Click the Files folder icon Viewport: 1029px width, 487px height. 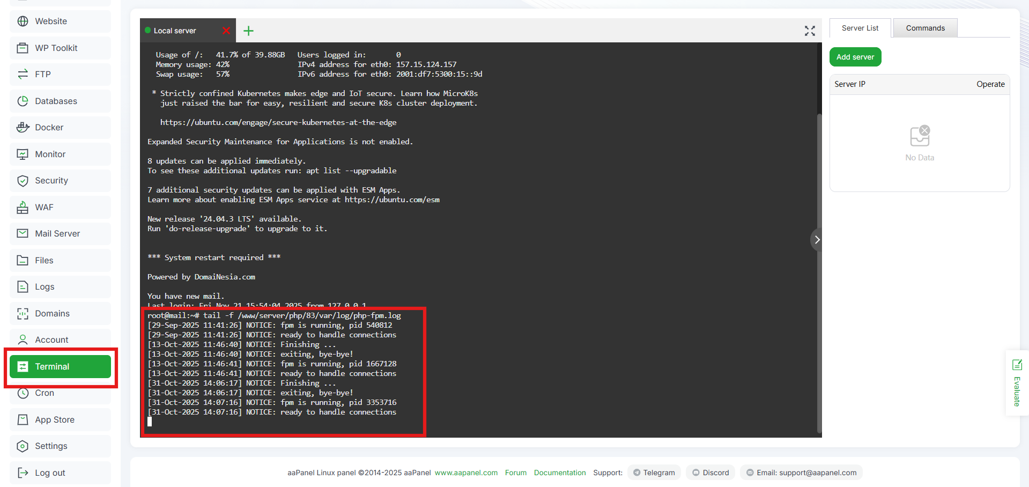pos(23,260)
